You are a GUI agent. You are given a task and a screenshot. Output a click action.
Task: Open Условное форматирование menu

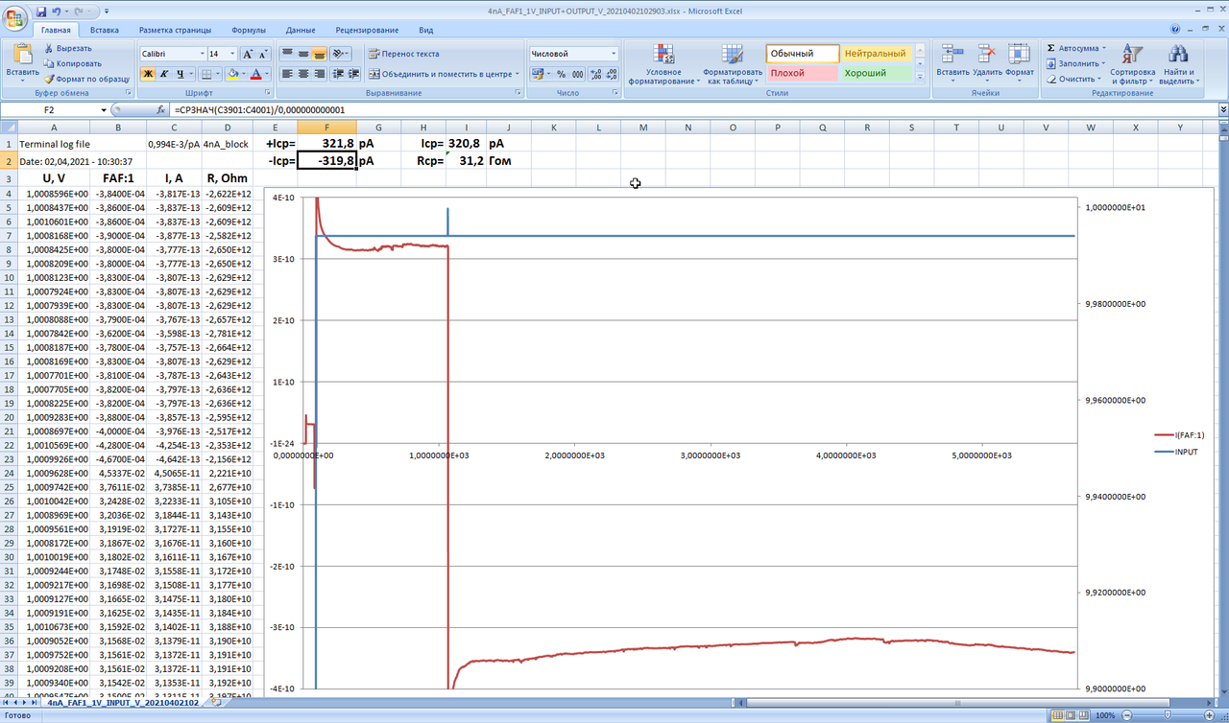(x=663, y=64)
